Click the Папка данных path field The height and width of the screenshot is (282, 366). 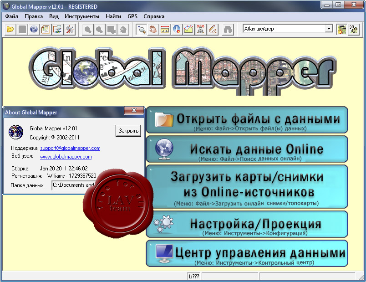click(73, 185)
